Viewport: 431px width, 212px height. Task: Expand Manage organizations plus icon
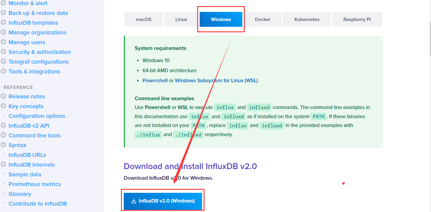pos(3,32)
